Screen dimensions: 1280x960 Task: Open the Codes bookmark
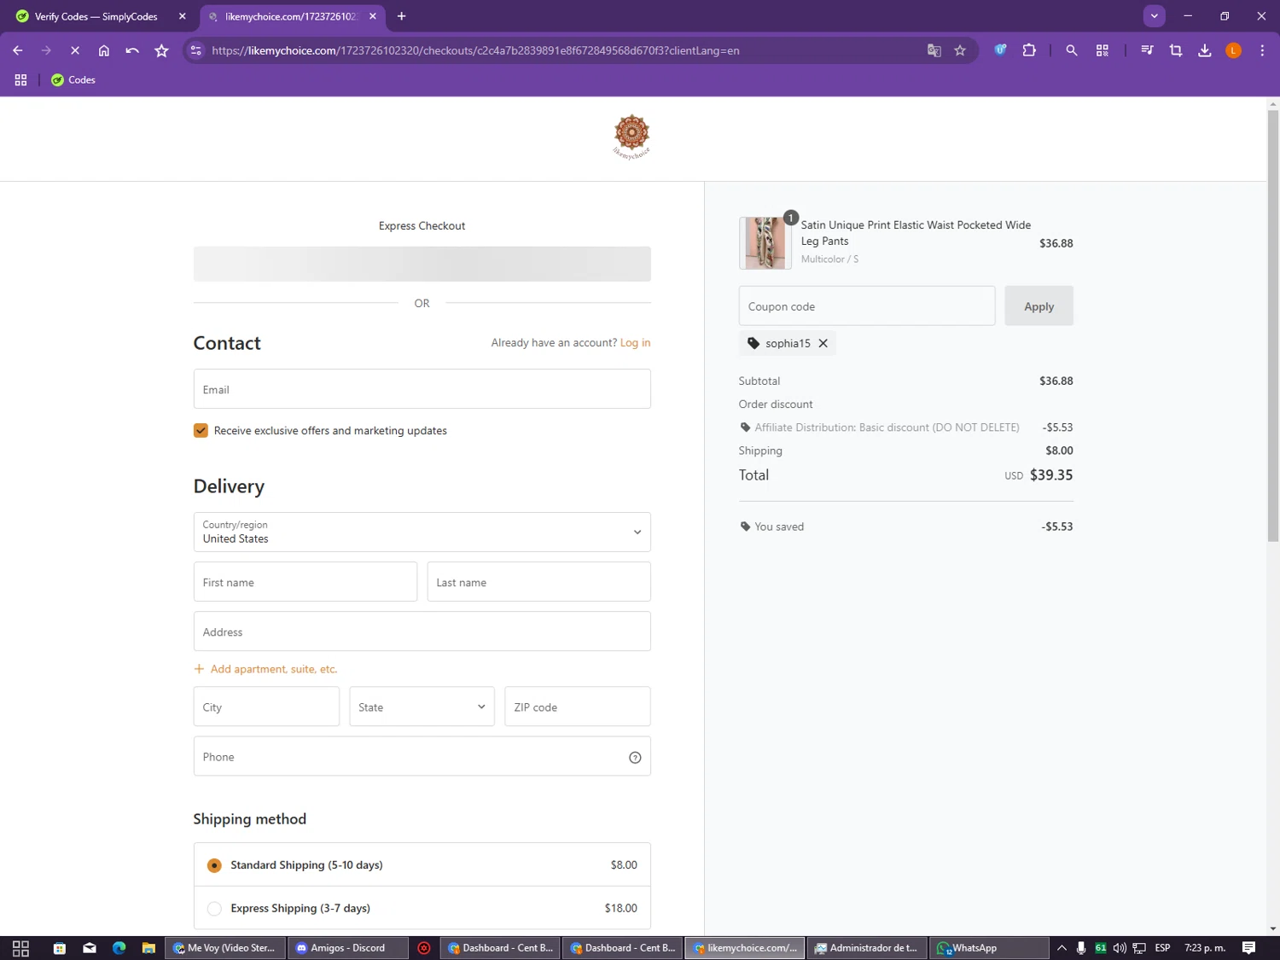coord(73,79)
